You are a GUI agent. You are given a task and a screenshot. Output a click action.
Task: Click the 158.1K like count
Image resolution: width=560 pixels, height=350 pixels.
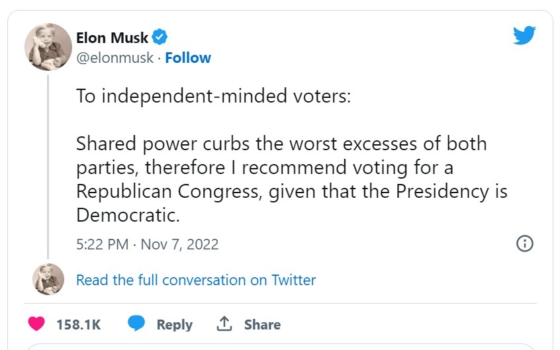(78, 325)
